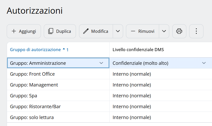Click the Modifica button
Viewport: 212px width, 126px height.
[x=96, y=31]
